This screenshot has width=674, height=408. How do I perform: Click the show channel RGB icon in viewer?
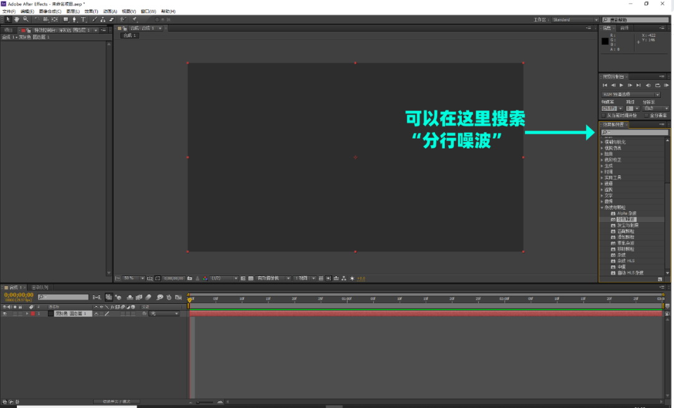[205, 278]
